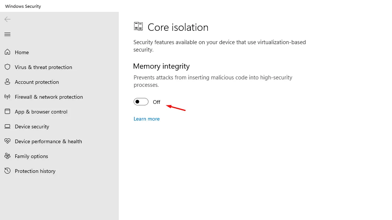
Task: Select Firewall & network protection
Action: (49, 97)
